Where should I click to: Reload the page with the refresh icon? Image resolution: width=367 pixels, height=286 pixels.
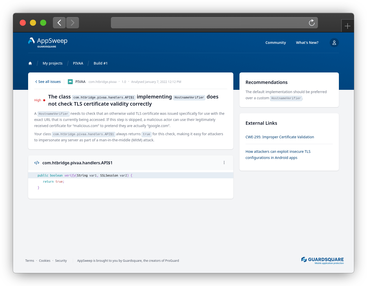[x=312, y=23]
